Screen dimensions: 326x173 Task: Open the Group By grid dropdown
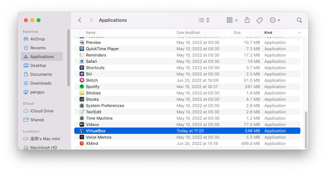click(x=232, y=20)
